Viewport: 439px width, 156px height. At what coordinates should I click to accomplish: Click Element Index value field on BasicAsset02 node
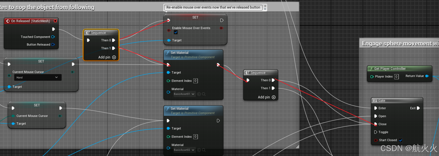(x=195, y=137)
